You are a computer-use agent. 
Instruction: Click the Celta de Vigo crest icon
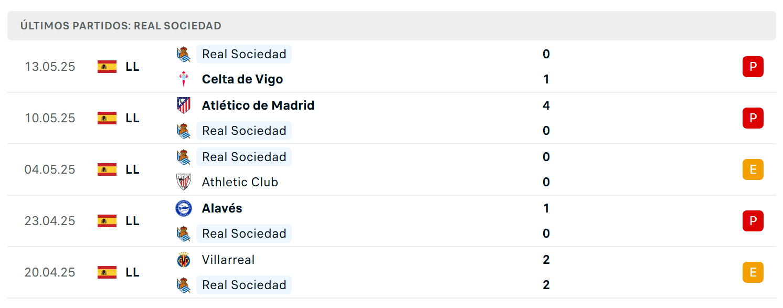pyautogui.click(x=183, y=79)
